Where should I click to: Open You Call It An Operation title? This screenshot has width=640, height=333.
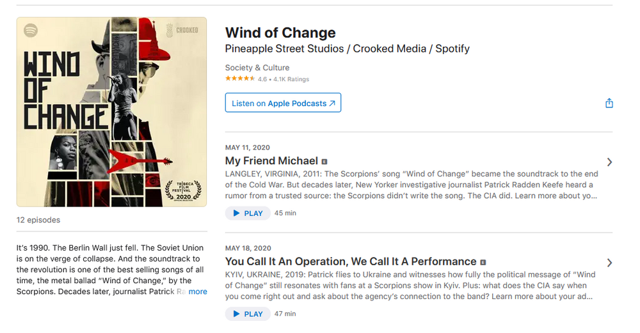coord(351,261)
